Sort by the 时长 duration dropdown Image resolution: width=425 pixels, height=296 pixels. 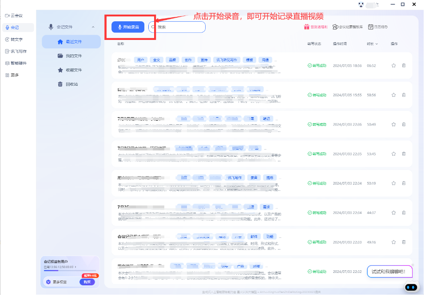click(372, 44)
